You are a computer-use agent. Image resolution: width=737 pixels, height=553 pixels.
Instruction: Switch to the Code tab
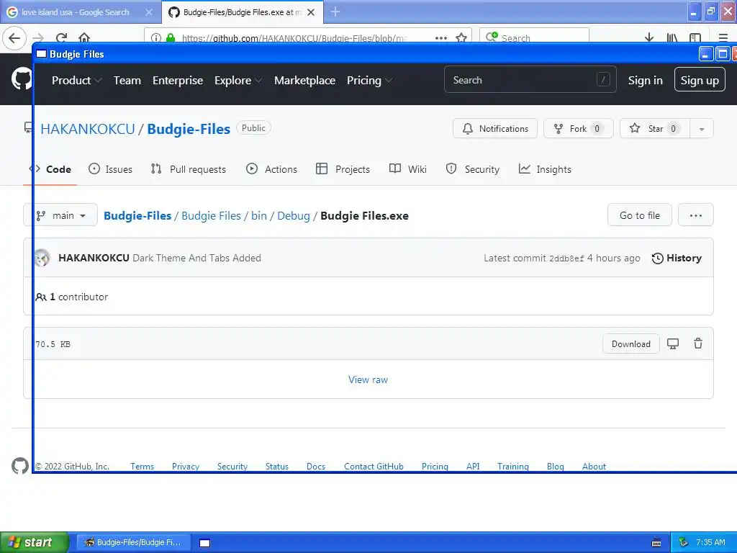50,169
